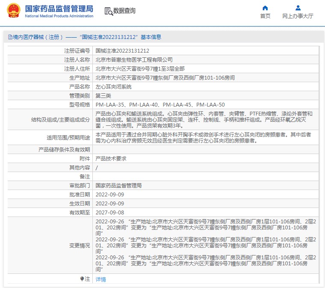Click the 国家药品监督管理局 site title
The height and width of the screenshot is (288, 325).
click(x=59, y=9)
